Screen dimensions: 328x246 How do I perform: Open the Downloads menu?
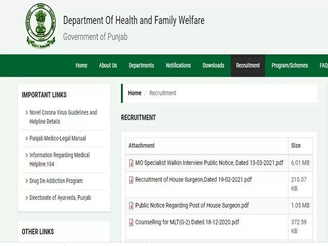213,66
